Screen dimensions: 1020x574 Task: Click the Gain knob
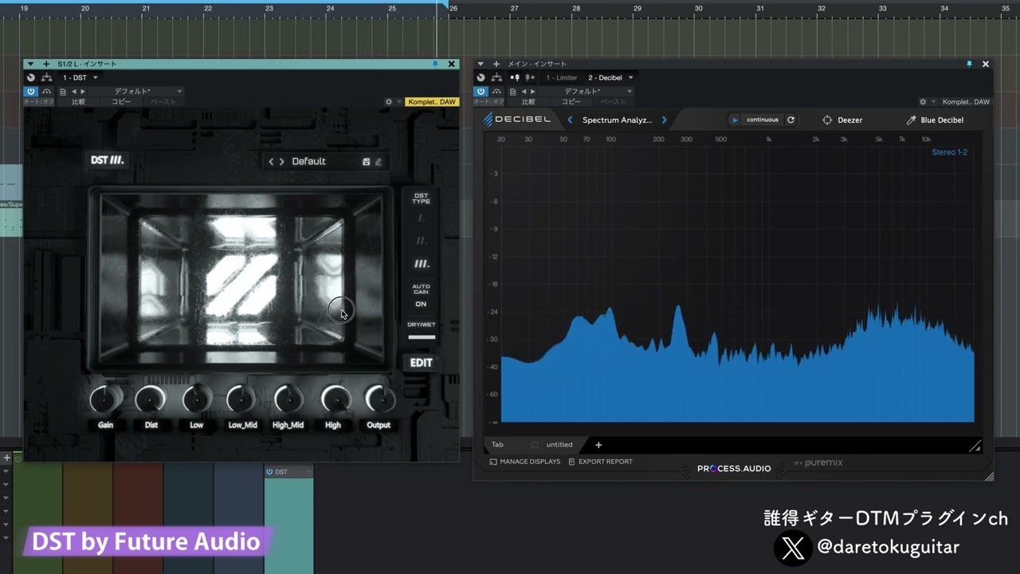click(105, 399)
